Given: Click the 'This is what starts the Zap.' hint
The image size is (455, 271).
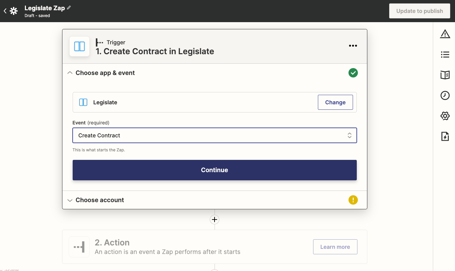Looking at the screenshot, I should (x=99, y=150).
